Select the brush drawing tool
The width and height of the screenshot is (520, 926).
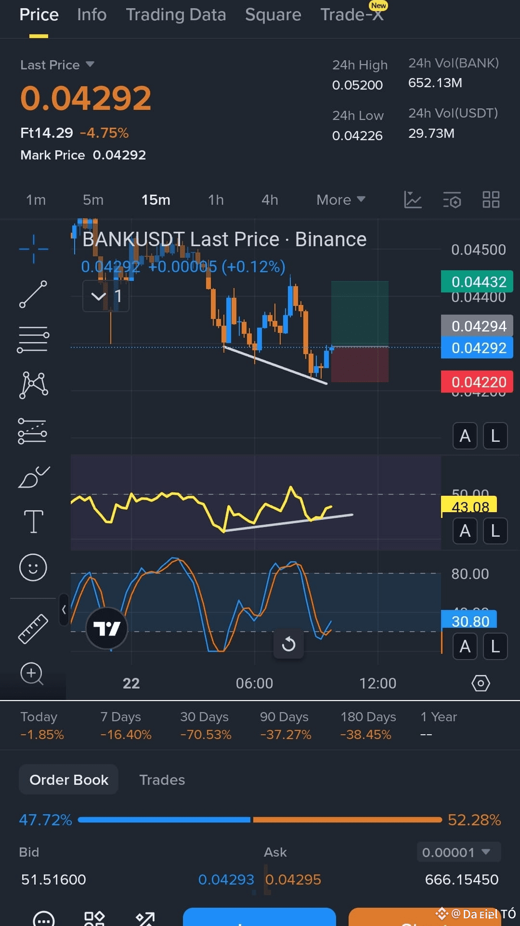coord(34,477)
